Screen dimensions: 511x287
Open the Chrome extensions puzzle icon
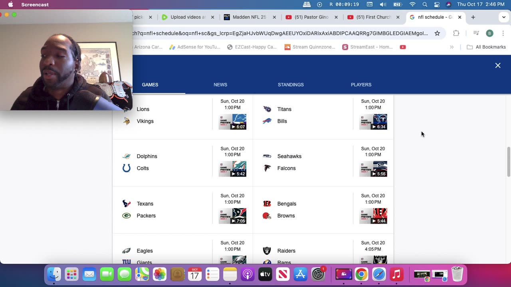point(456,33)
